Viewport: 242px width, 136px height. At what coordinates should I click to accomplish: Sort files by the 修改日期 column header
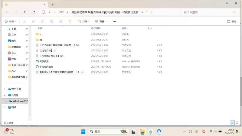tap(95, 28)
